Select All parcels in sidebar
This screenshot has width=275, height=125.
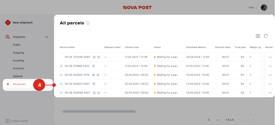(19, 84)
